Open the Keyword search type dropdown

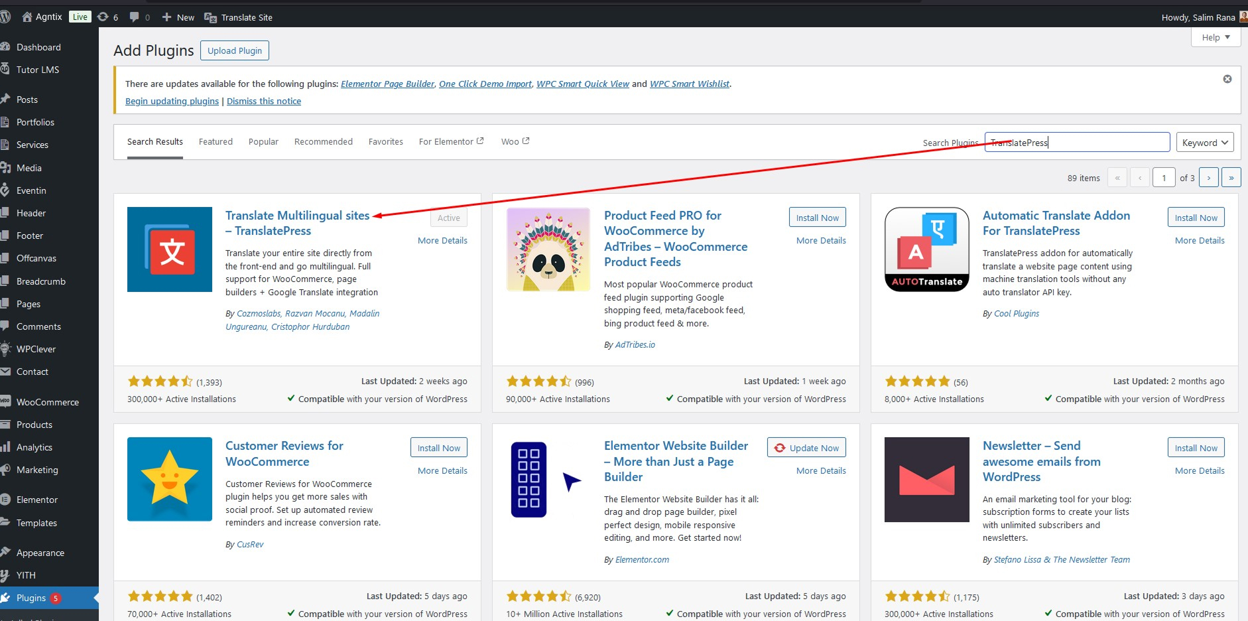pyautogui.click(x=1205, y=143)
